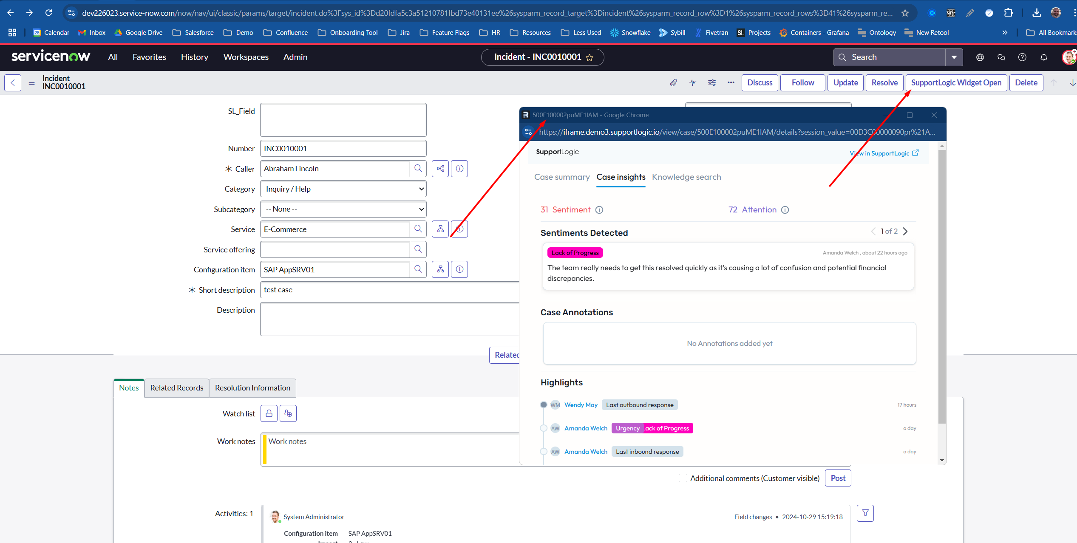This screenshot has height=543, width=1077.
Task: Open the notifications bell icon
Action: click(x=1043, y=57)
